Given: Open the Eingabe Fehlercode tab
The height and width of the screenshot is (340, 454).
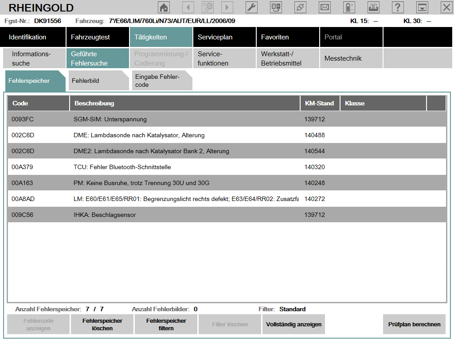Looking at the screenshot, I should [162, 81].
